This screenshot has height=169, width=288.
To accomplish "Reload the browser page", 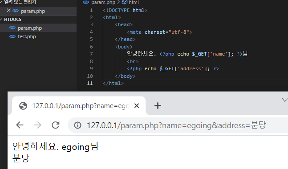I will (x=56, y=125).
